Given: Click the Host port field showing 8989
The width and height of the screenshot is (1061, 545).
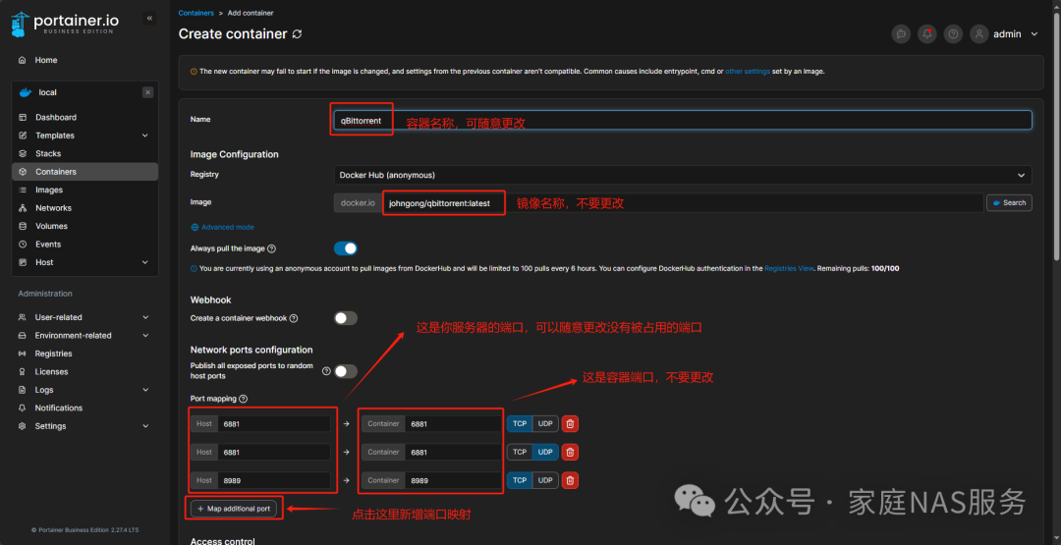Looking at the screenshot, I should pyautogui.click(x=275, y=480).
